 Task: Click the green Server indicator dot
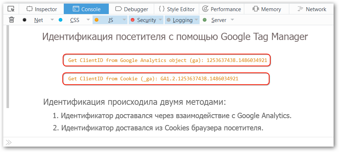[x=205, y=20]
